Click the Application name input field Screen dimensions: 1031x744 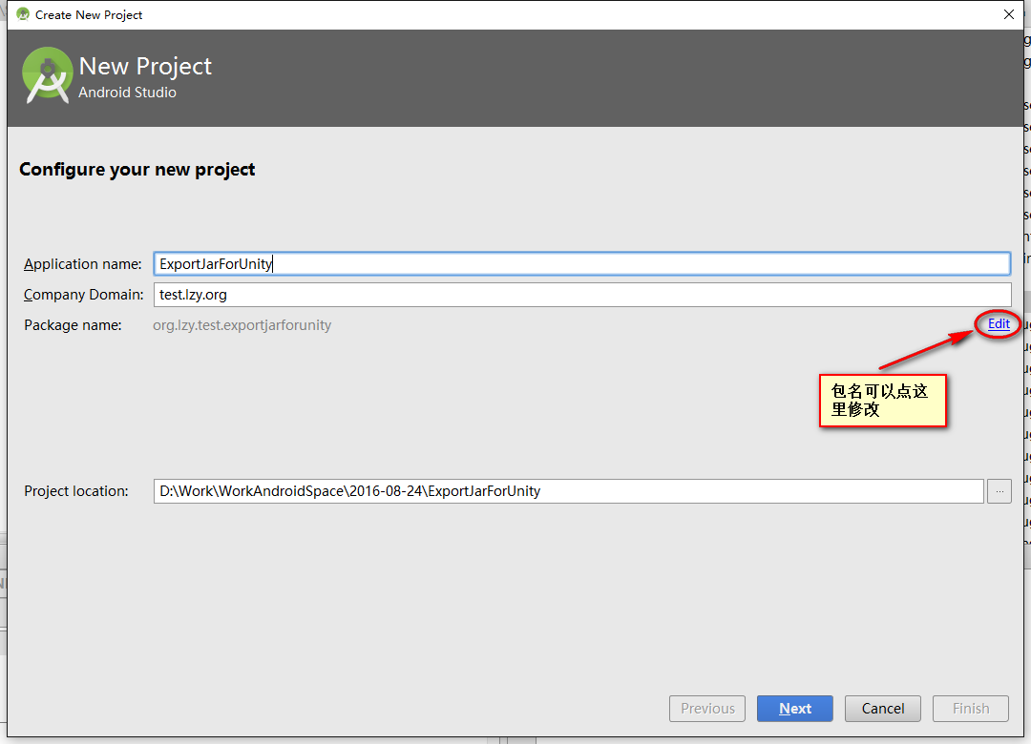[x=582, y=263]
